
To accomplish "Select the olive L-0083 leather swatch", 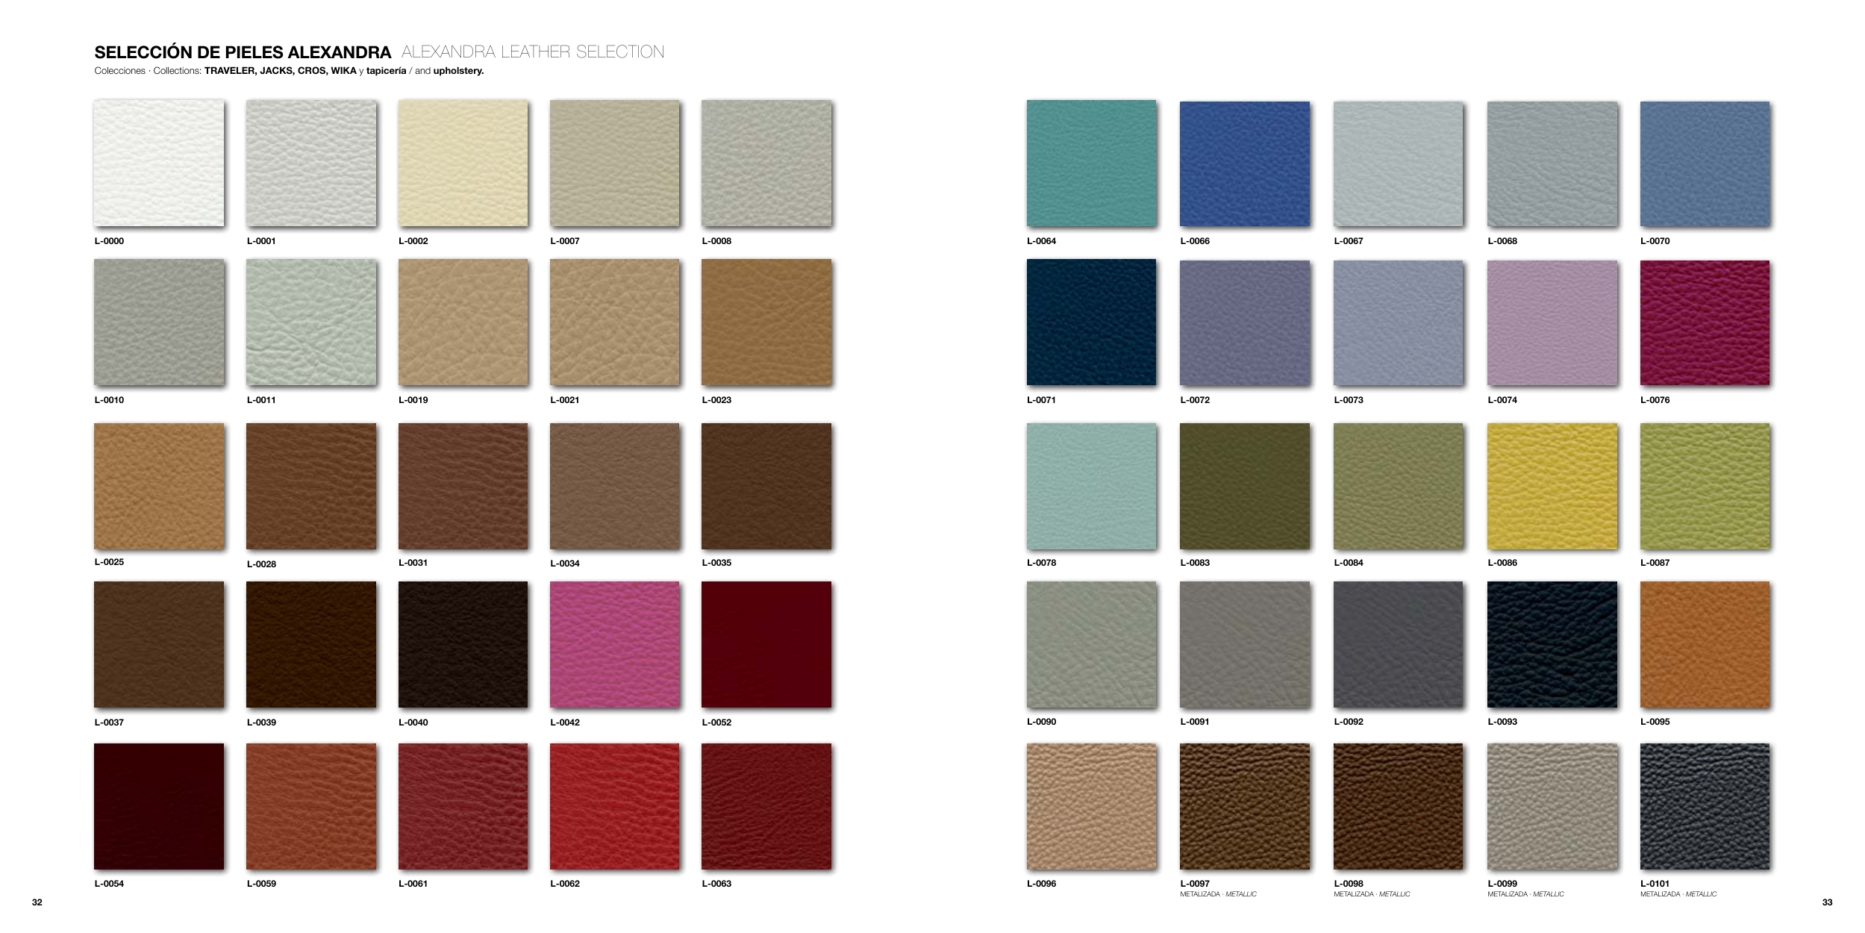I will click(1244, 486).
